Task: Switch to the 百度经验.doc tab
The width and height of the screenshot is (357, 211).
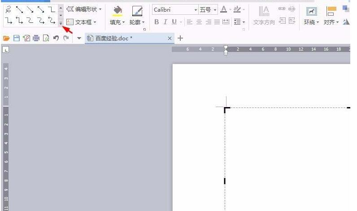Action: [130, 38]
